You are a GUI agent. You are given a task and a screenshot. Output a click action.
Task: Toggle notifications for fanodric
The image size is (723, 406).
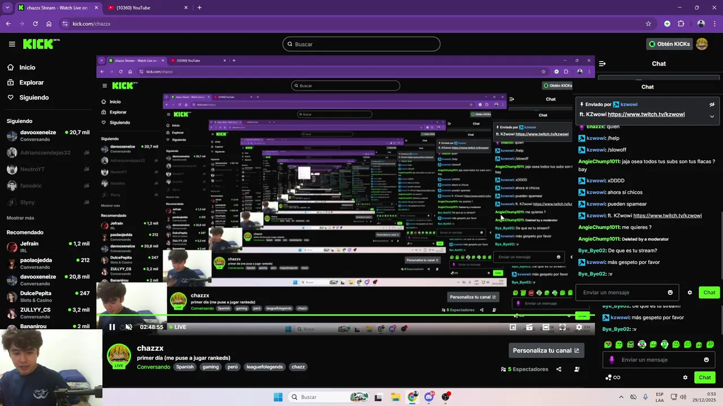tap(86, 186)
